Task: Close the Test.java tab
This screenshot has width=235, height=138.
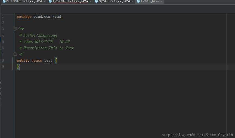Action: 161,1
